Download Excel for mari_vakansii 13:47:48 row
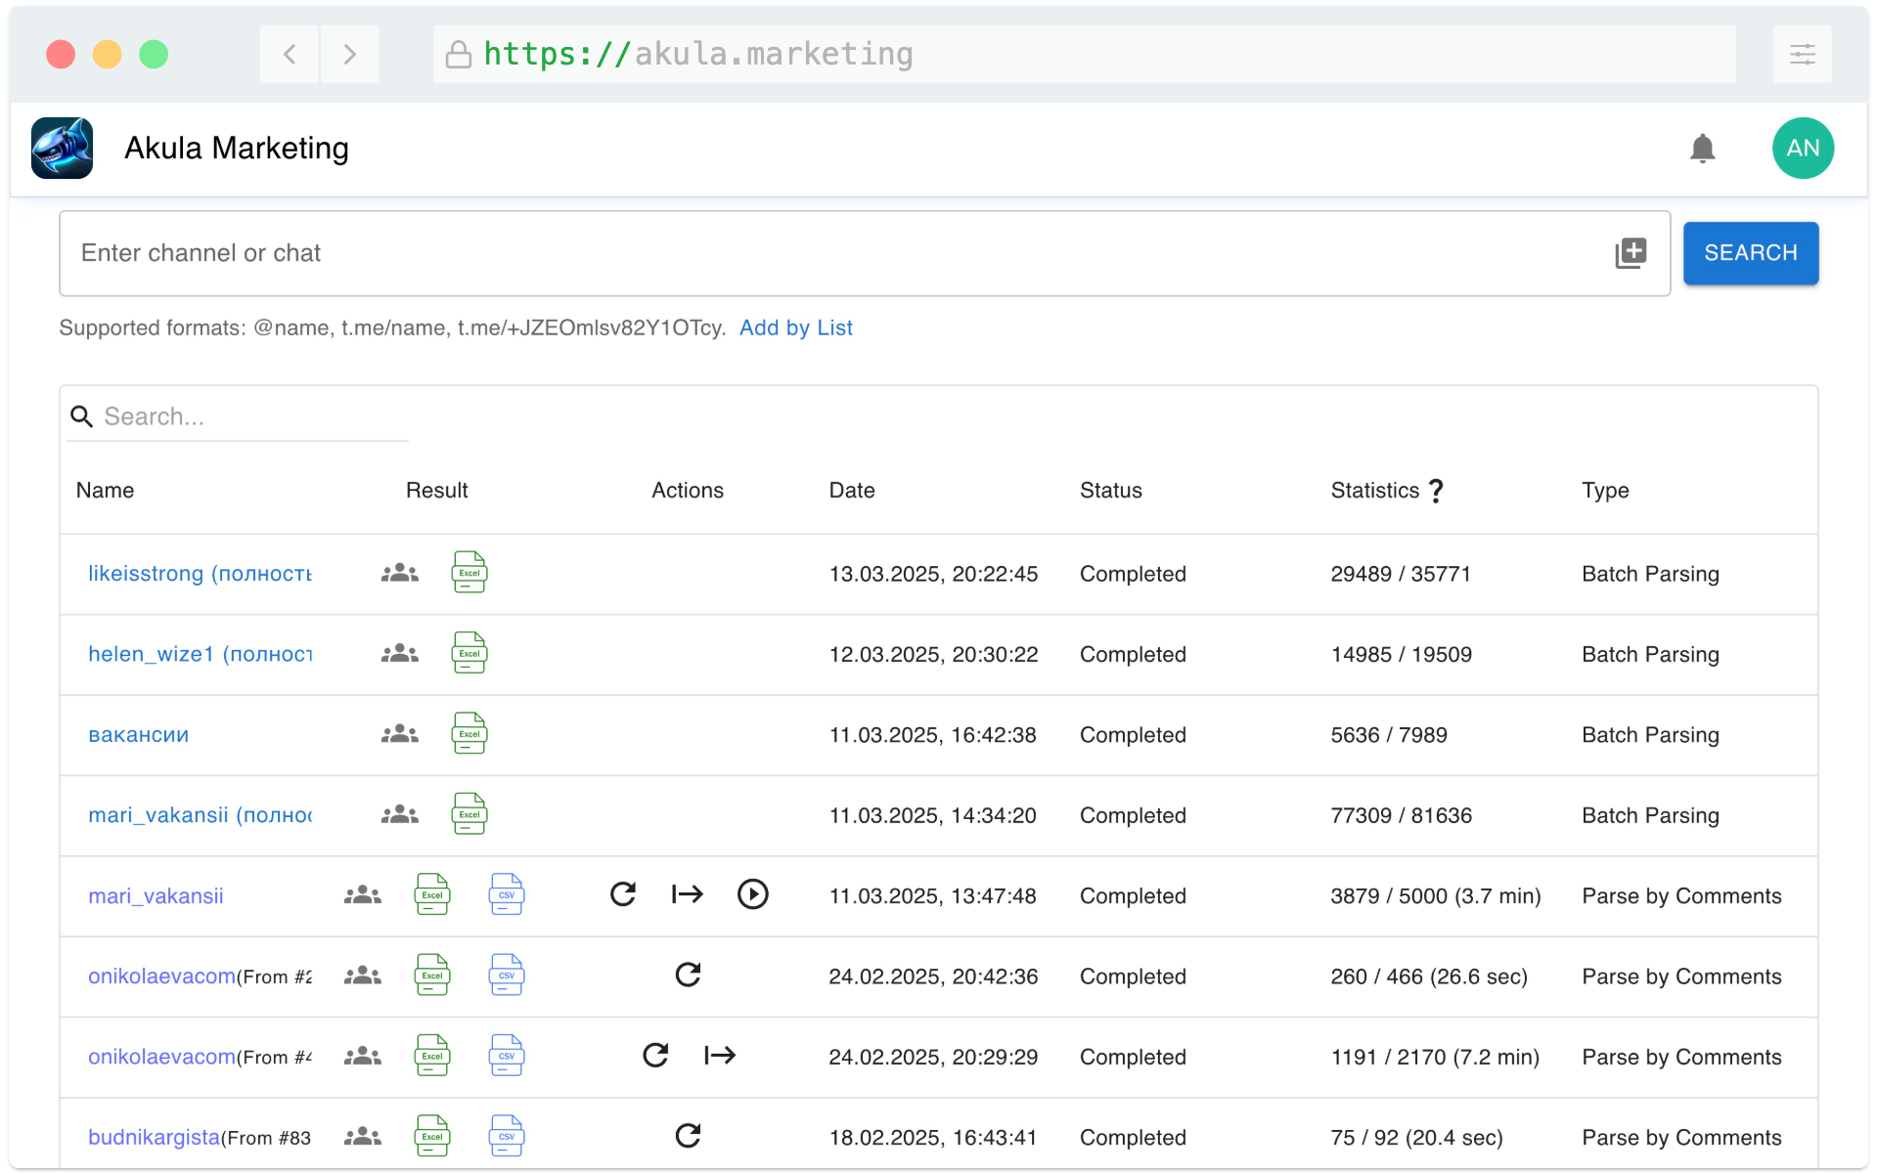Viewport: 1878px width, 1173px height. click(x=432, y=894)
